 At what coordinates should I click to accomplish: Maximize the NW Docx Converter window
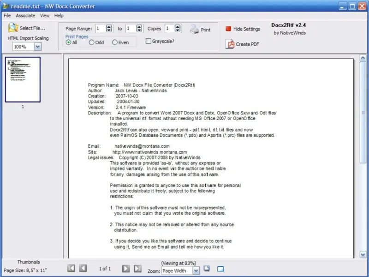[352, 6]
